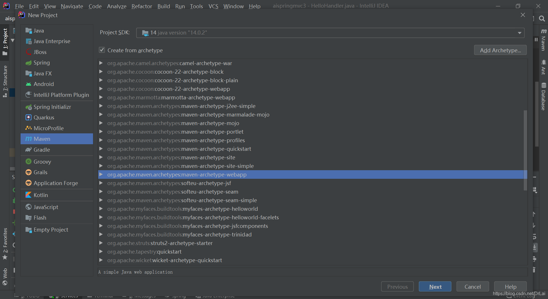Choose the JavaScript globe icon
548x299 pixels.
(29, 207)
